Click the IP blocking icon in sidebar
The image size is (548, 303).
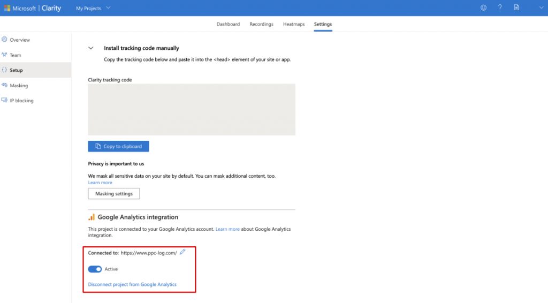point(4,100)
